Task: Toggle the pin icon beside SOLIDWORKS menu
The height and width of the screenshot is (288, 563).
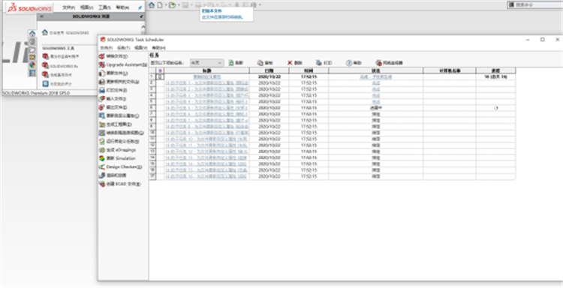Action: click(140, 7)
